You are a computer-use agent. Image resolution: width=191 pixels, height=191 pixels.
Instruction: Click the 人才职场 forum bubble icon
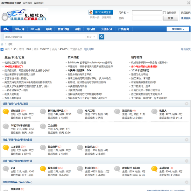click(6, 148)
